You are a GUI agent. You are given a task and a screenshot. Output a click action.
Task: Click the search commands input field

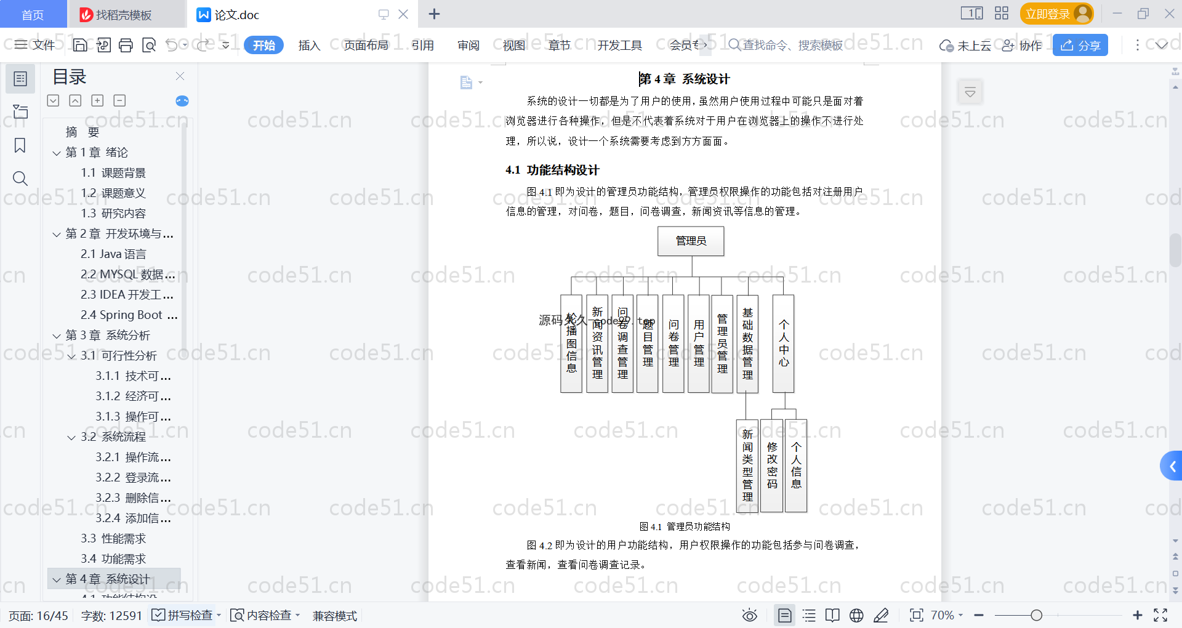tap(786, 45)
